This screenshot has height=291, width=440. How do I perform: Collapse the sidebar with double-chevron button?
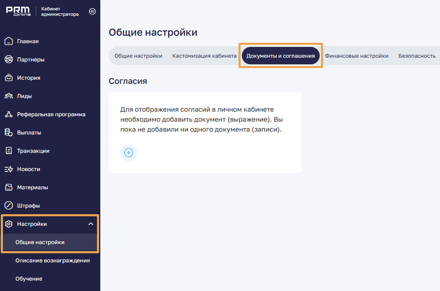[92, 11]
